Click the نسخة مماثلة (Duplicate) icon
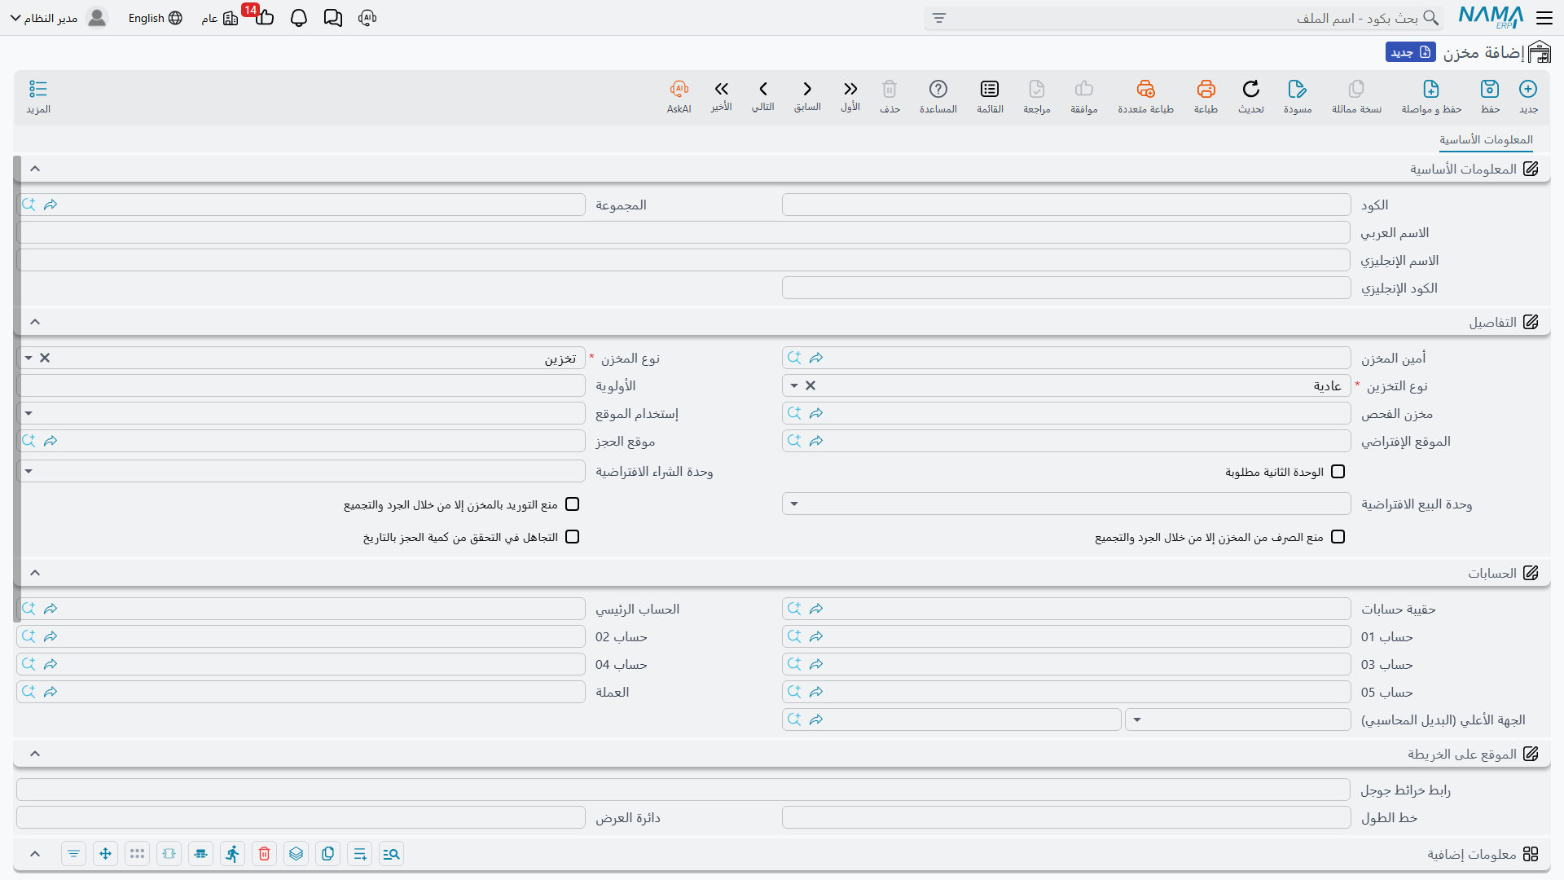Viewport: 1564px width, 880px height. tap(1356, 89)
